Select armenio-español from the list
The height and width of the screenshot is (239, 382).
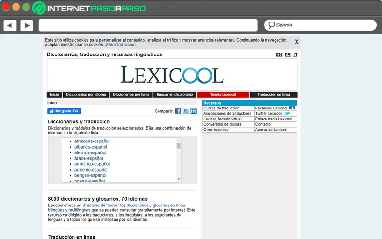click(x=91, y=170)
